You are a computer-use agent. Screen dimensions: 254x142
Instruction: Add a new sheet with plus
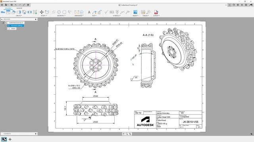coord(10,139)
